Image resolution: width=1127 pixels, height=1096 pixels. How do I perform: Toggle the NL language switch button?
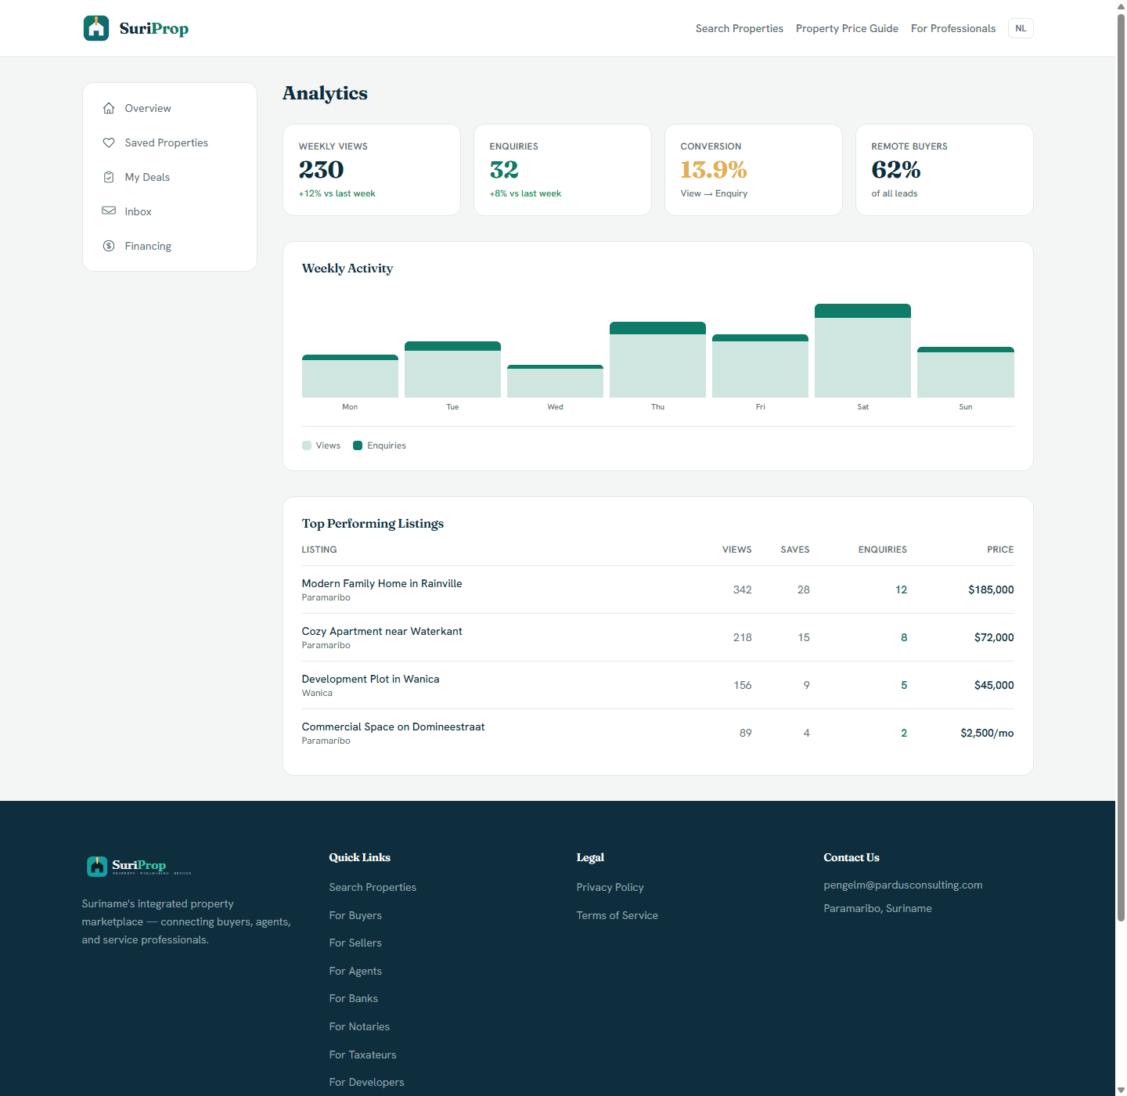point(1021,28)
